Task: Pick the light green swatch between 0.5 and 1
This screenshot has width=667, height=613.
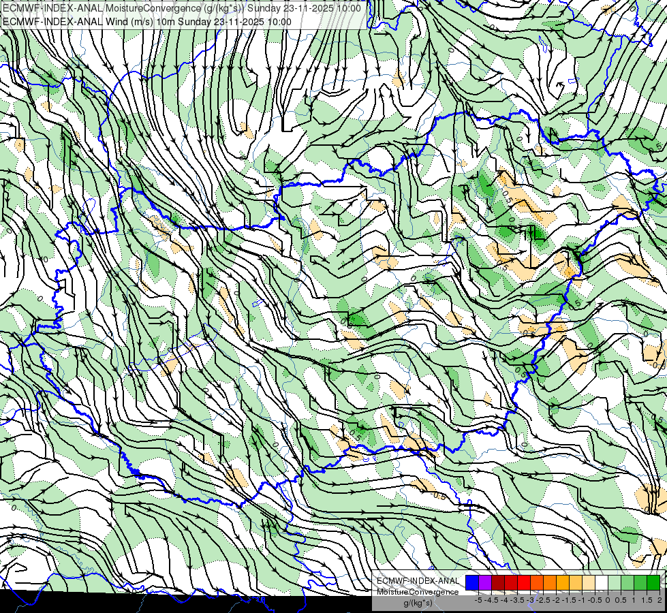Action: [x=627, y=582]
